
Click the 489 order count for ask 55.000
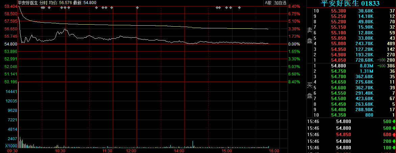[391, 44]
